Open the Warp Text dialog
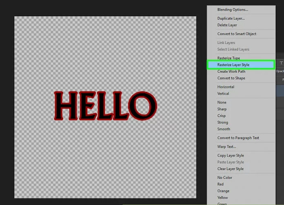Viewport: 284px width, 205px height. (226, 147)
